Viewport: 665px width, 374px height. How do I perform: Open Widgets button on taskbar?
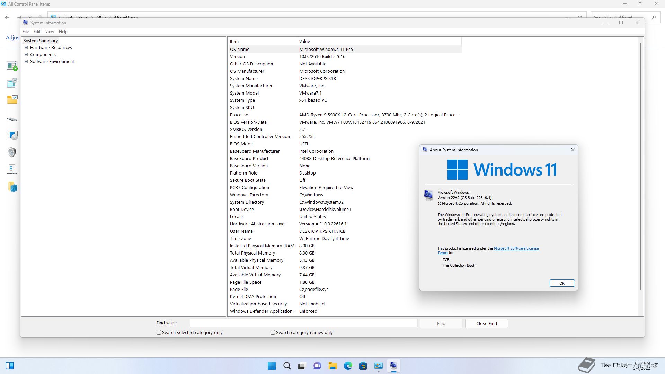[x=10, y=366]
